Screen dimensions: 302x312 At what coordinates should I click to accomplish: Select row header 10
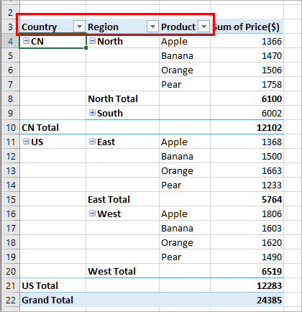click(10, 127)
